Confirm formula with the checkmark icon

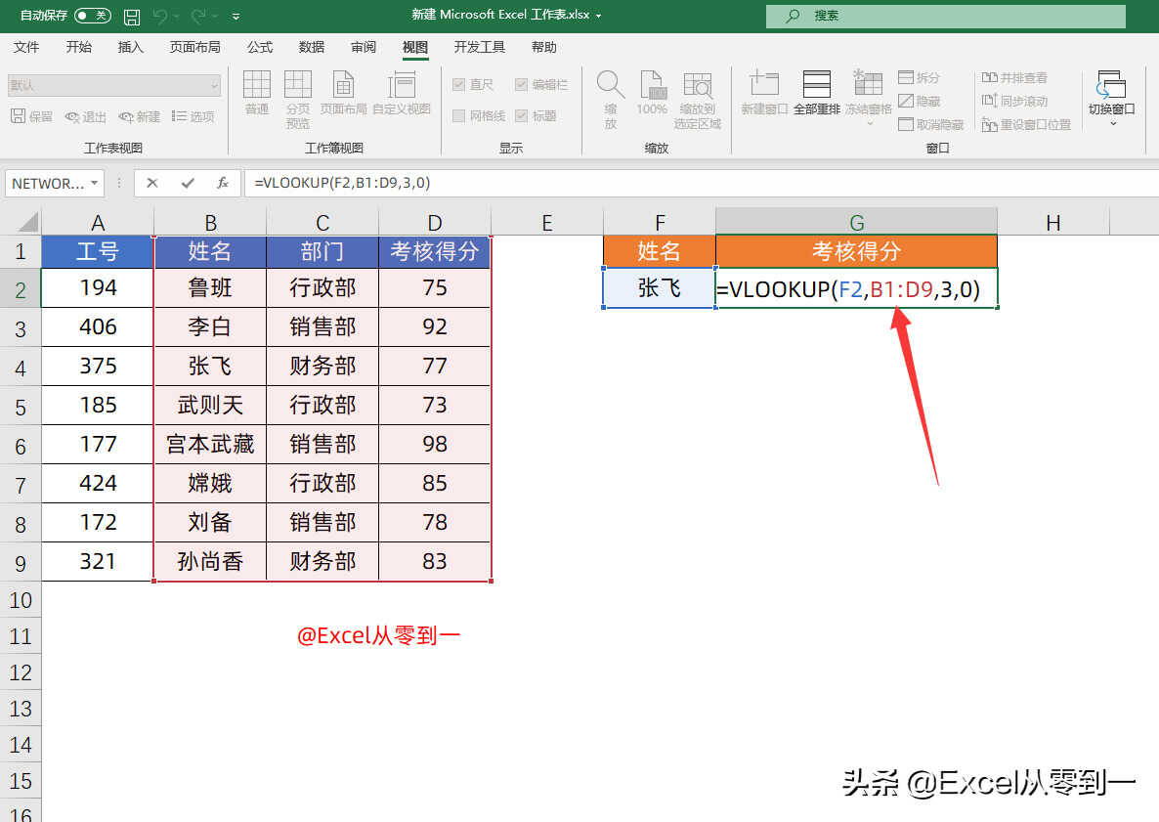(x=188, y=183)
